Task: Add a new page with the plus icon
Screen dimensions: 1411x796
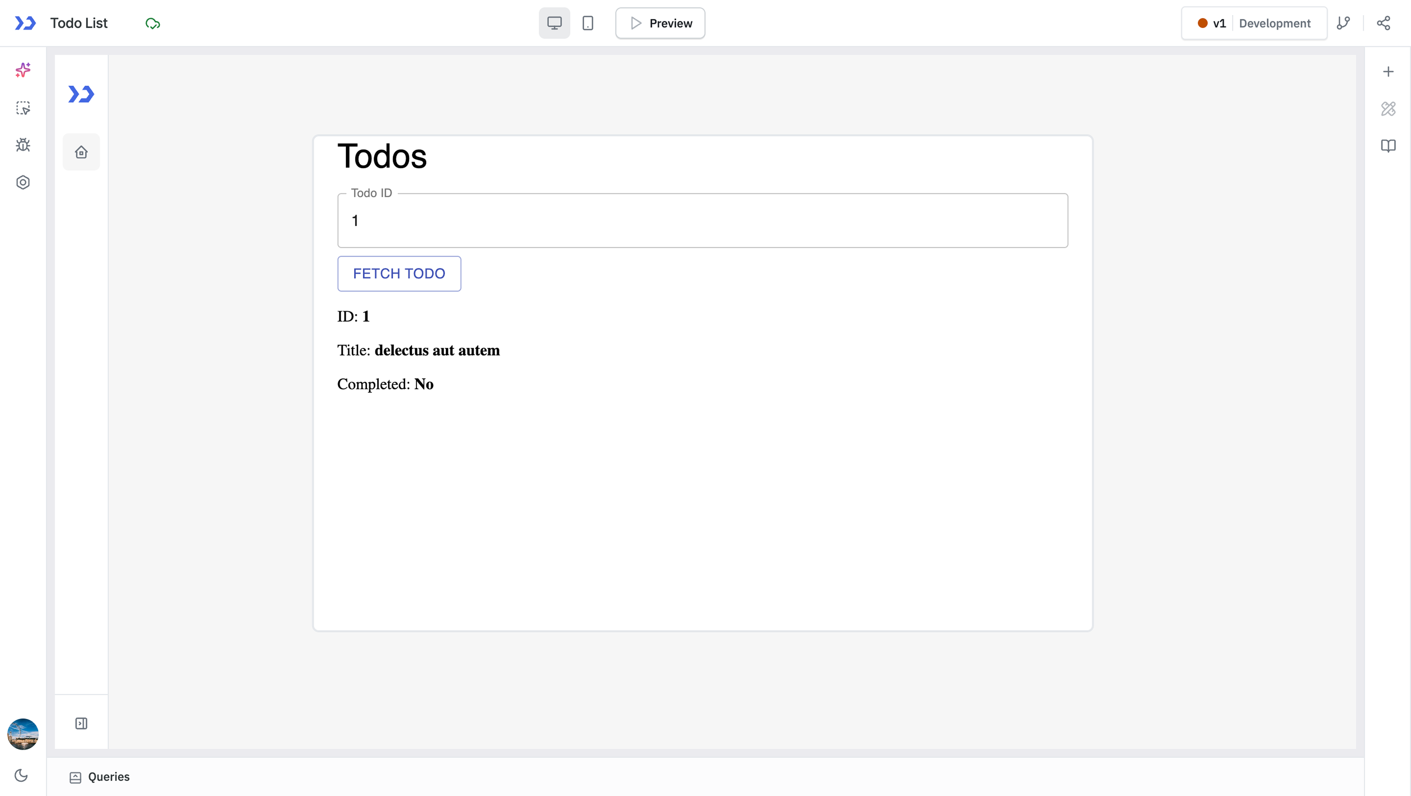Action: (x=1389, y=71)
